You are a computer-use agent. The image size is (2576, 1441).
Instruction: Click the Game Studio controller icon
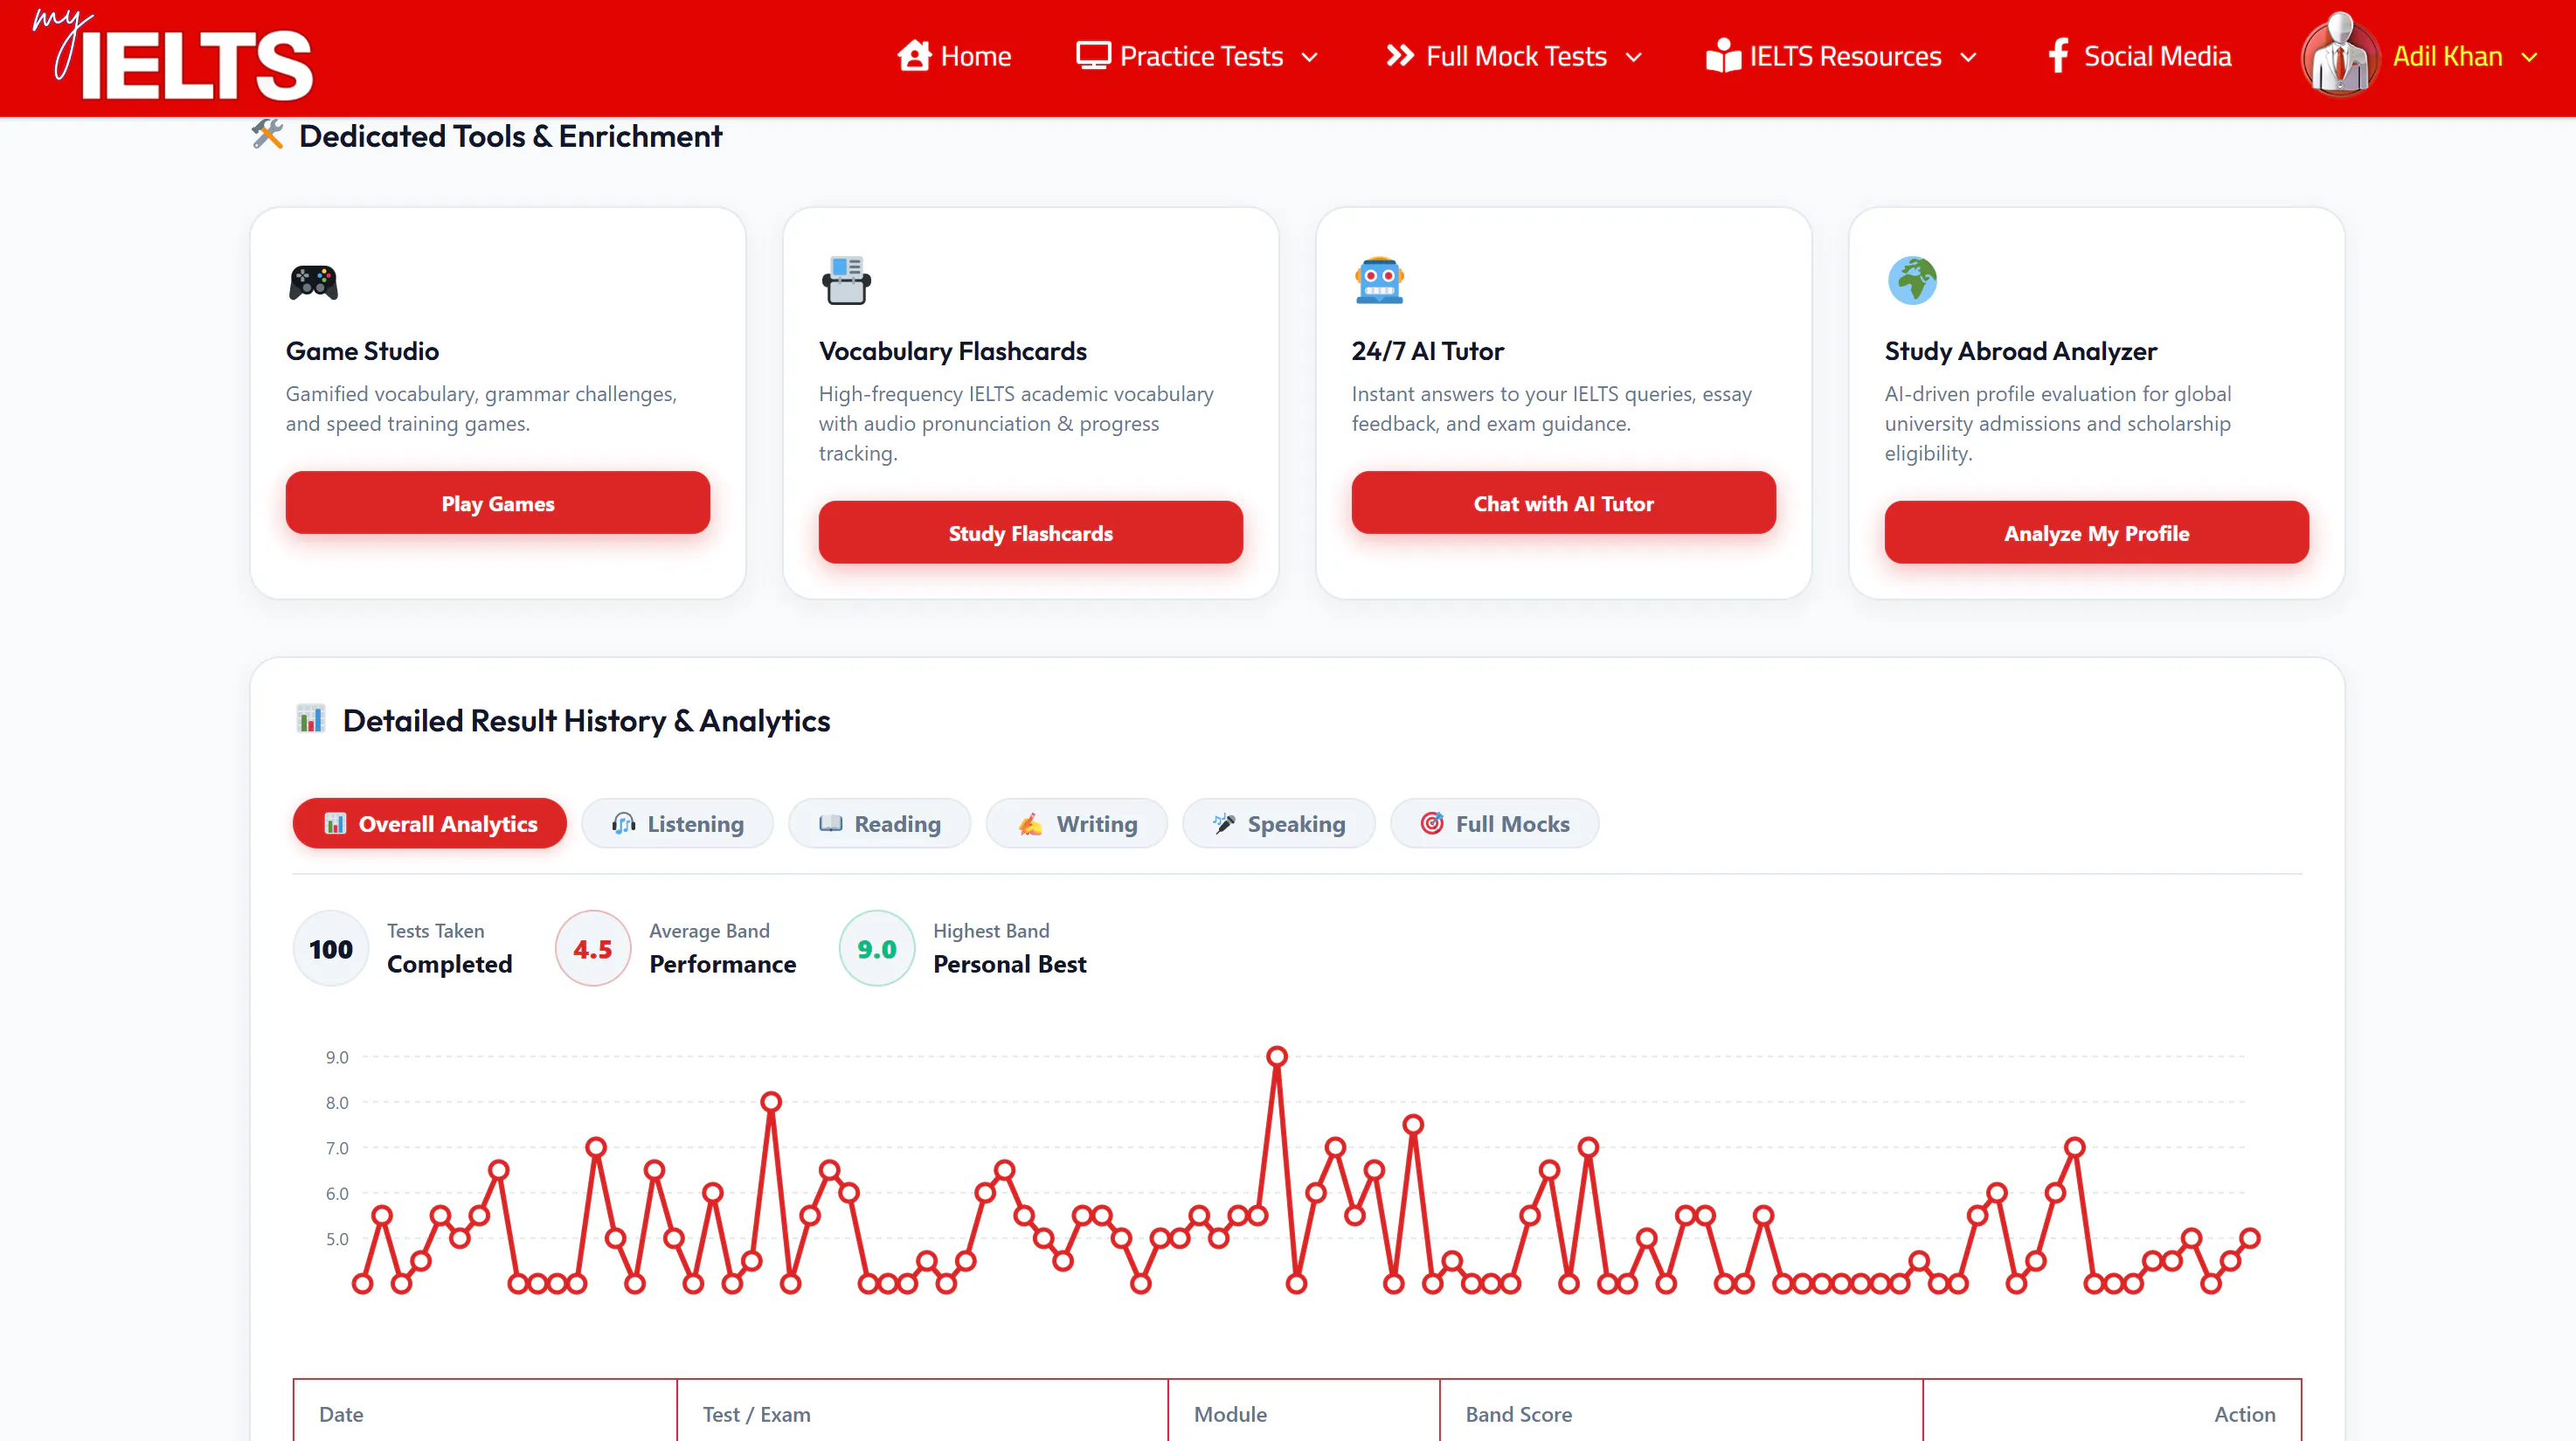313,282
